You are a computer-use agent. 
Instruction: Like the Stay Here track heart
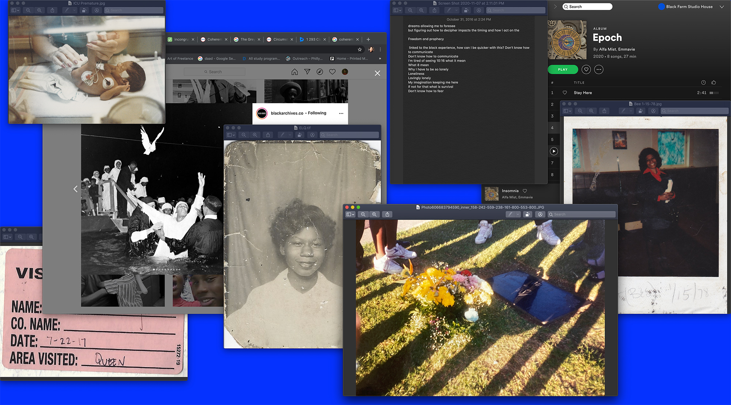pos(565,93)
